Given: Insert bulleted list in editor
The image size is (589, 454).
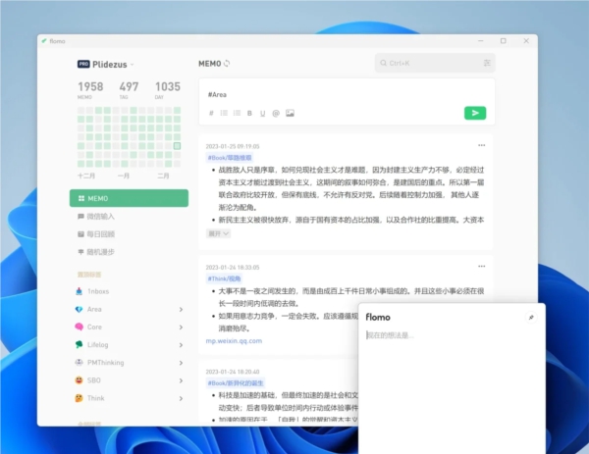Looking at the screenshot, I should coord(224,113).
